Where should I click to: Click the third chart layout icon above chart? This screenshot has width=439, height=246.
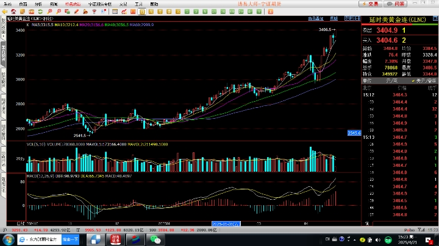coord(357,19)
